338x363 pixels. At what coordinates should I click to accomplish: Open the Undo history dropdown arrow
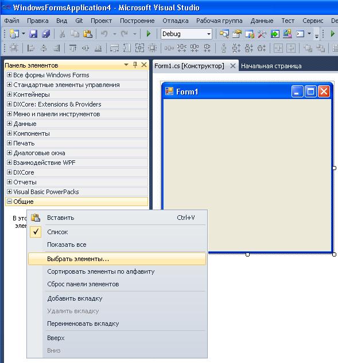pyautogui.click(x=114, y=34)
